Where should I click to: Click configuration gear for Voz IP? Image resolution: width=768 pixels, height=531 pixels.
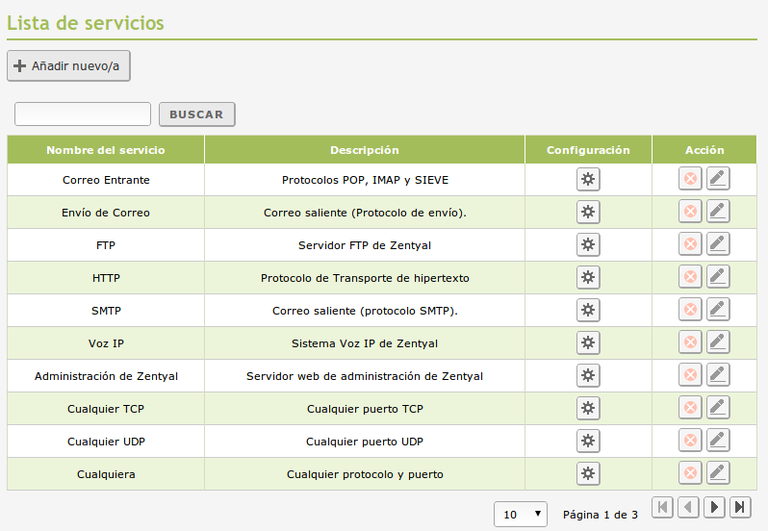tap(588, 342)
